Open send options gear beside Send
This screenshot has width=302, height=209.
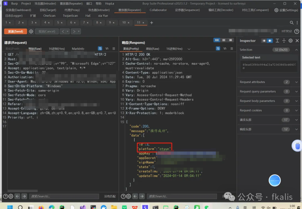pos(31,31)
